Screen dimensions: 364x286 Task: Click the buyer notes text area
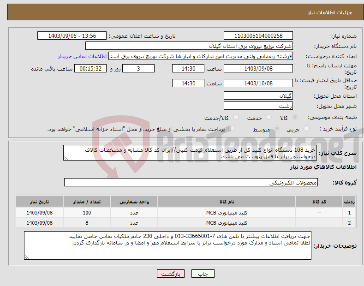167,245
